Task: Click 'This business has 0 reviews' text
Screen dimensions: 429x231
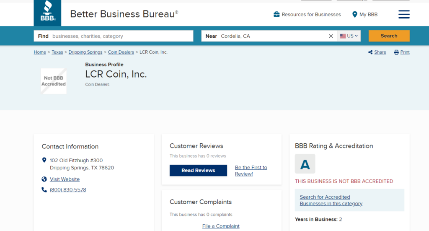Action: coord(198,156)
